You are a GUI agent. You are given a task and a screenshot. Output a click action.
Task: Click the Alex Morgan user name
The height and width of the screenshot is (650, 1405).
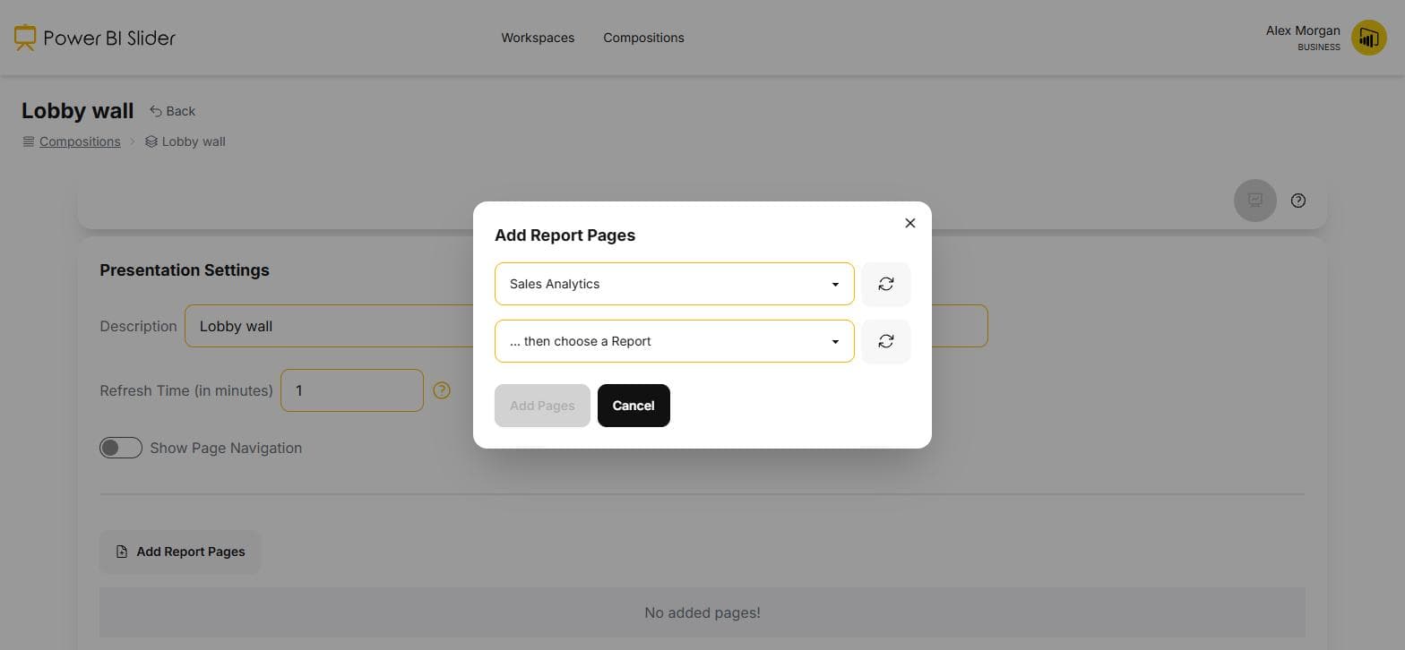point(1303,30)
